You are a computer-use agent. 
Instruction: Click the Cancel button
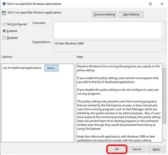point(136,149)
